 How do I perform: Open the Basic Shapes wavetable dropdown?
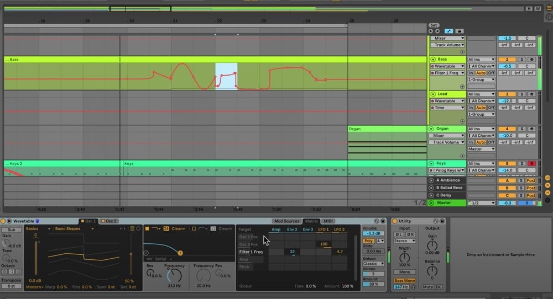[75, 228]
